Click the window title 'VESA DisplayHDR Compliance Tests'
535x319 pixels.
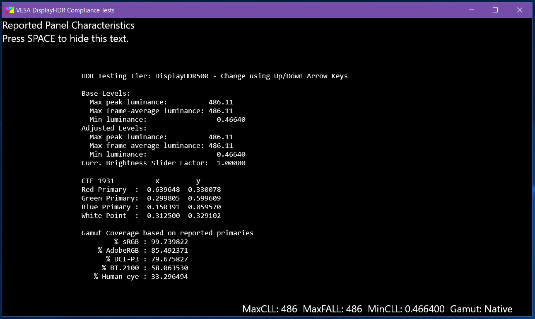tap(65, 10)
